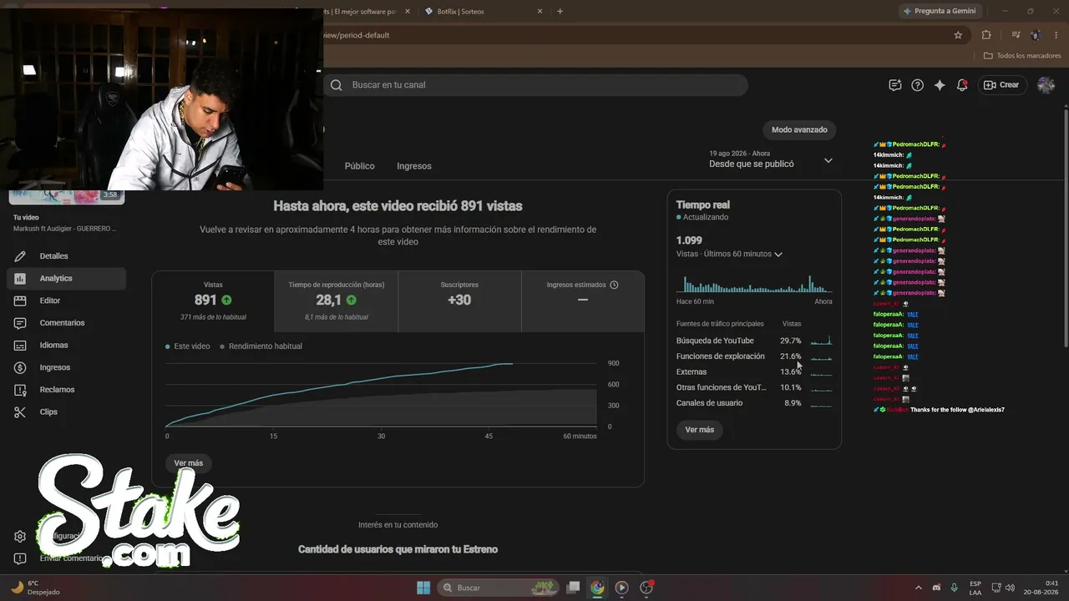Click the Modo avanzado button
This screenshot has width=1069, height=601.
799,130
